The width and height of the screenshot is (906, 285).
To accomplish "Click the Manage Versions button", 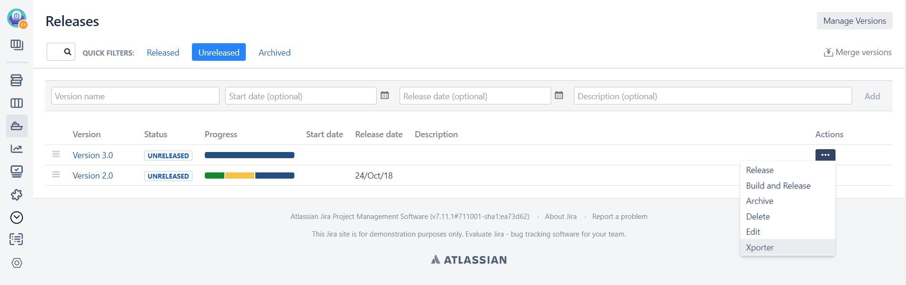I will tap(855, 21).
